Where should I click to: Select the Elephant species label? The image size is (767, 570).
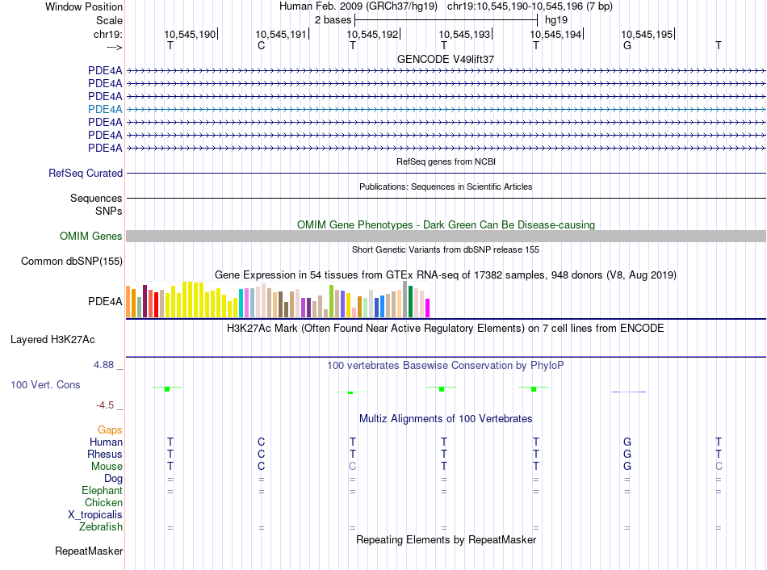pyautogui.click(x=102, y=491)
